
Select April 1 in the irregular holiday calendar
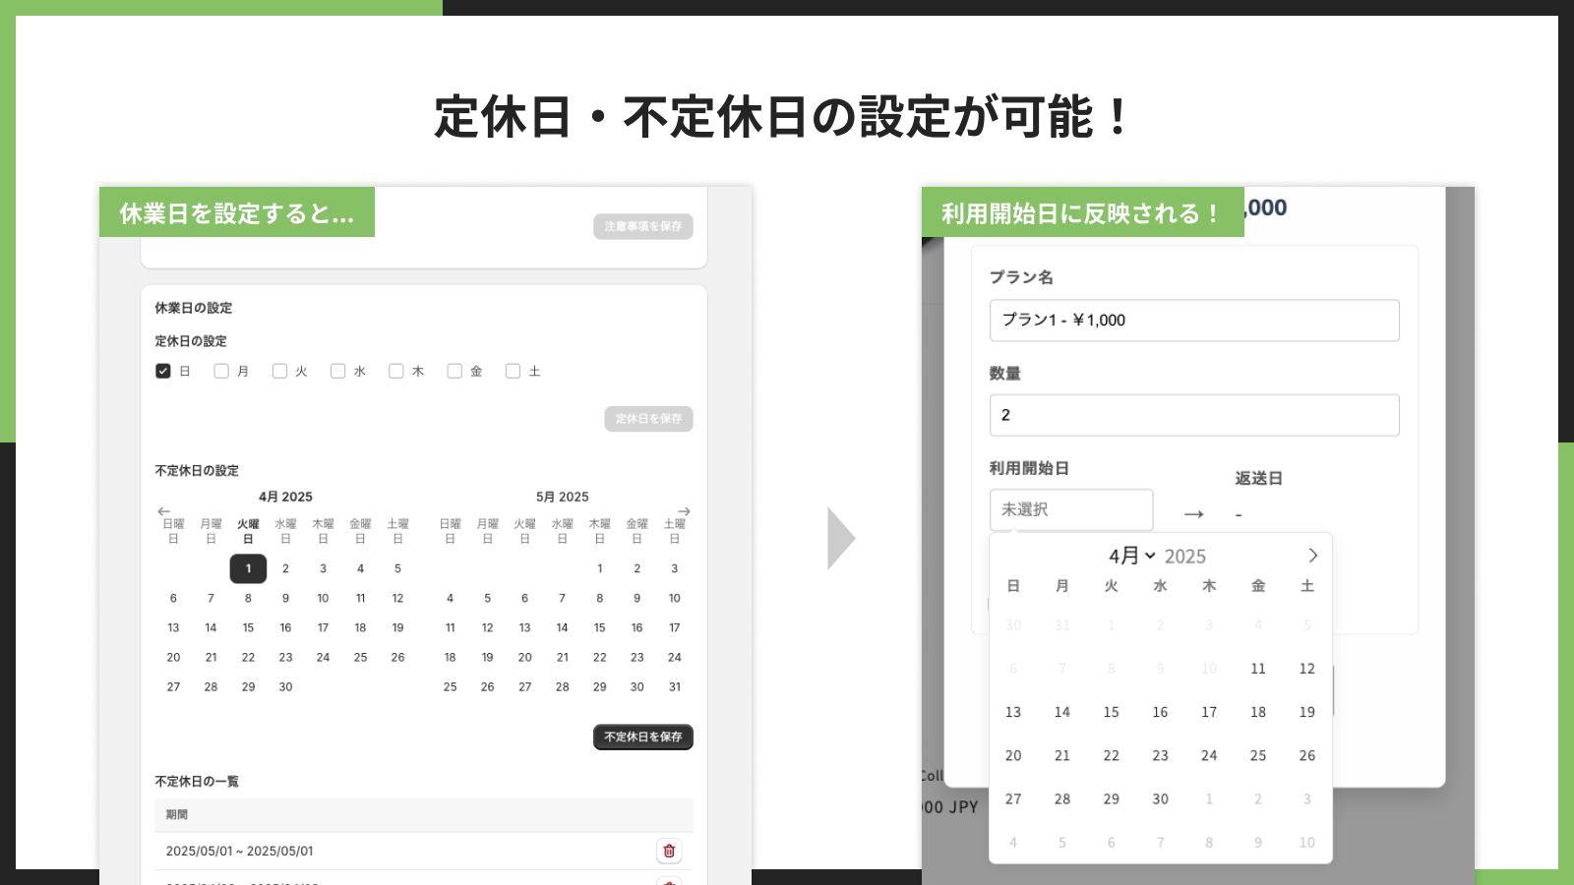248,568
